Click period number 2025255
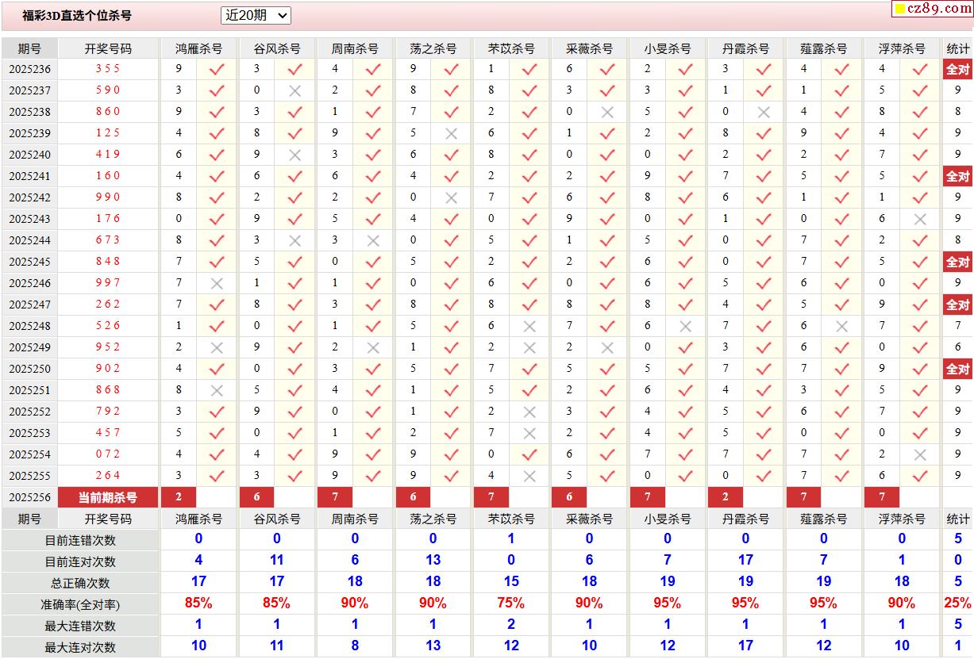 click(x=30, y=476)
